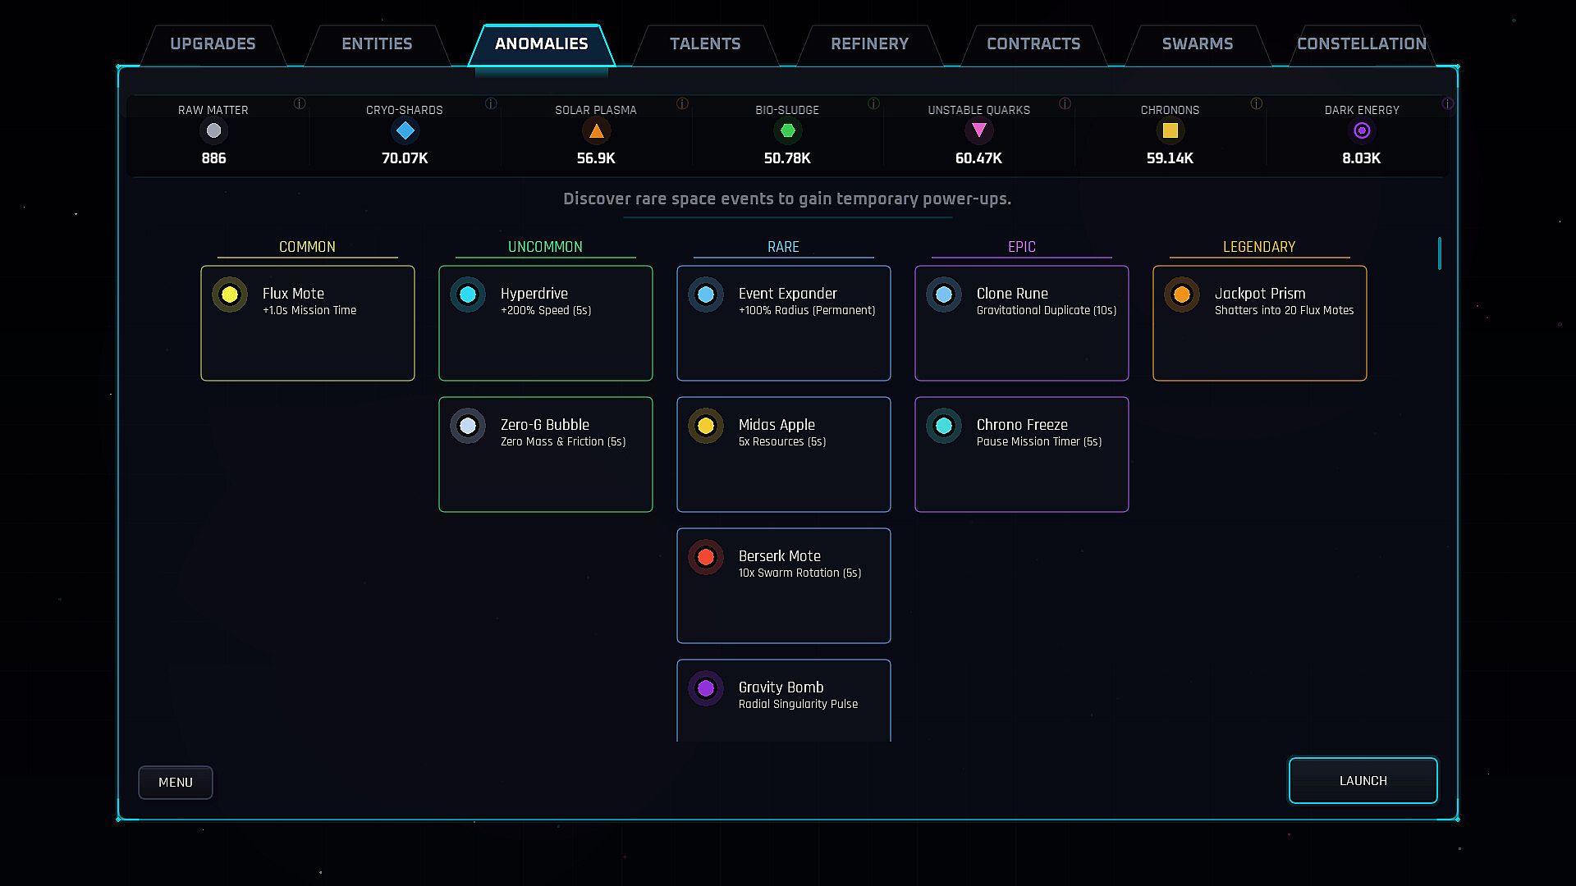
Task: Click the purple Gravity Bomb orb icon
Action: coord(706,688)
